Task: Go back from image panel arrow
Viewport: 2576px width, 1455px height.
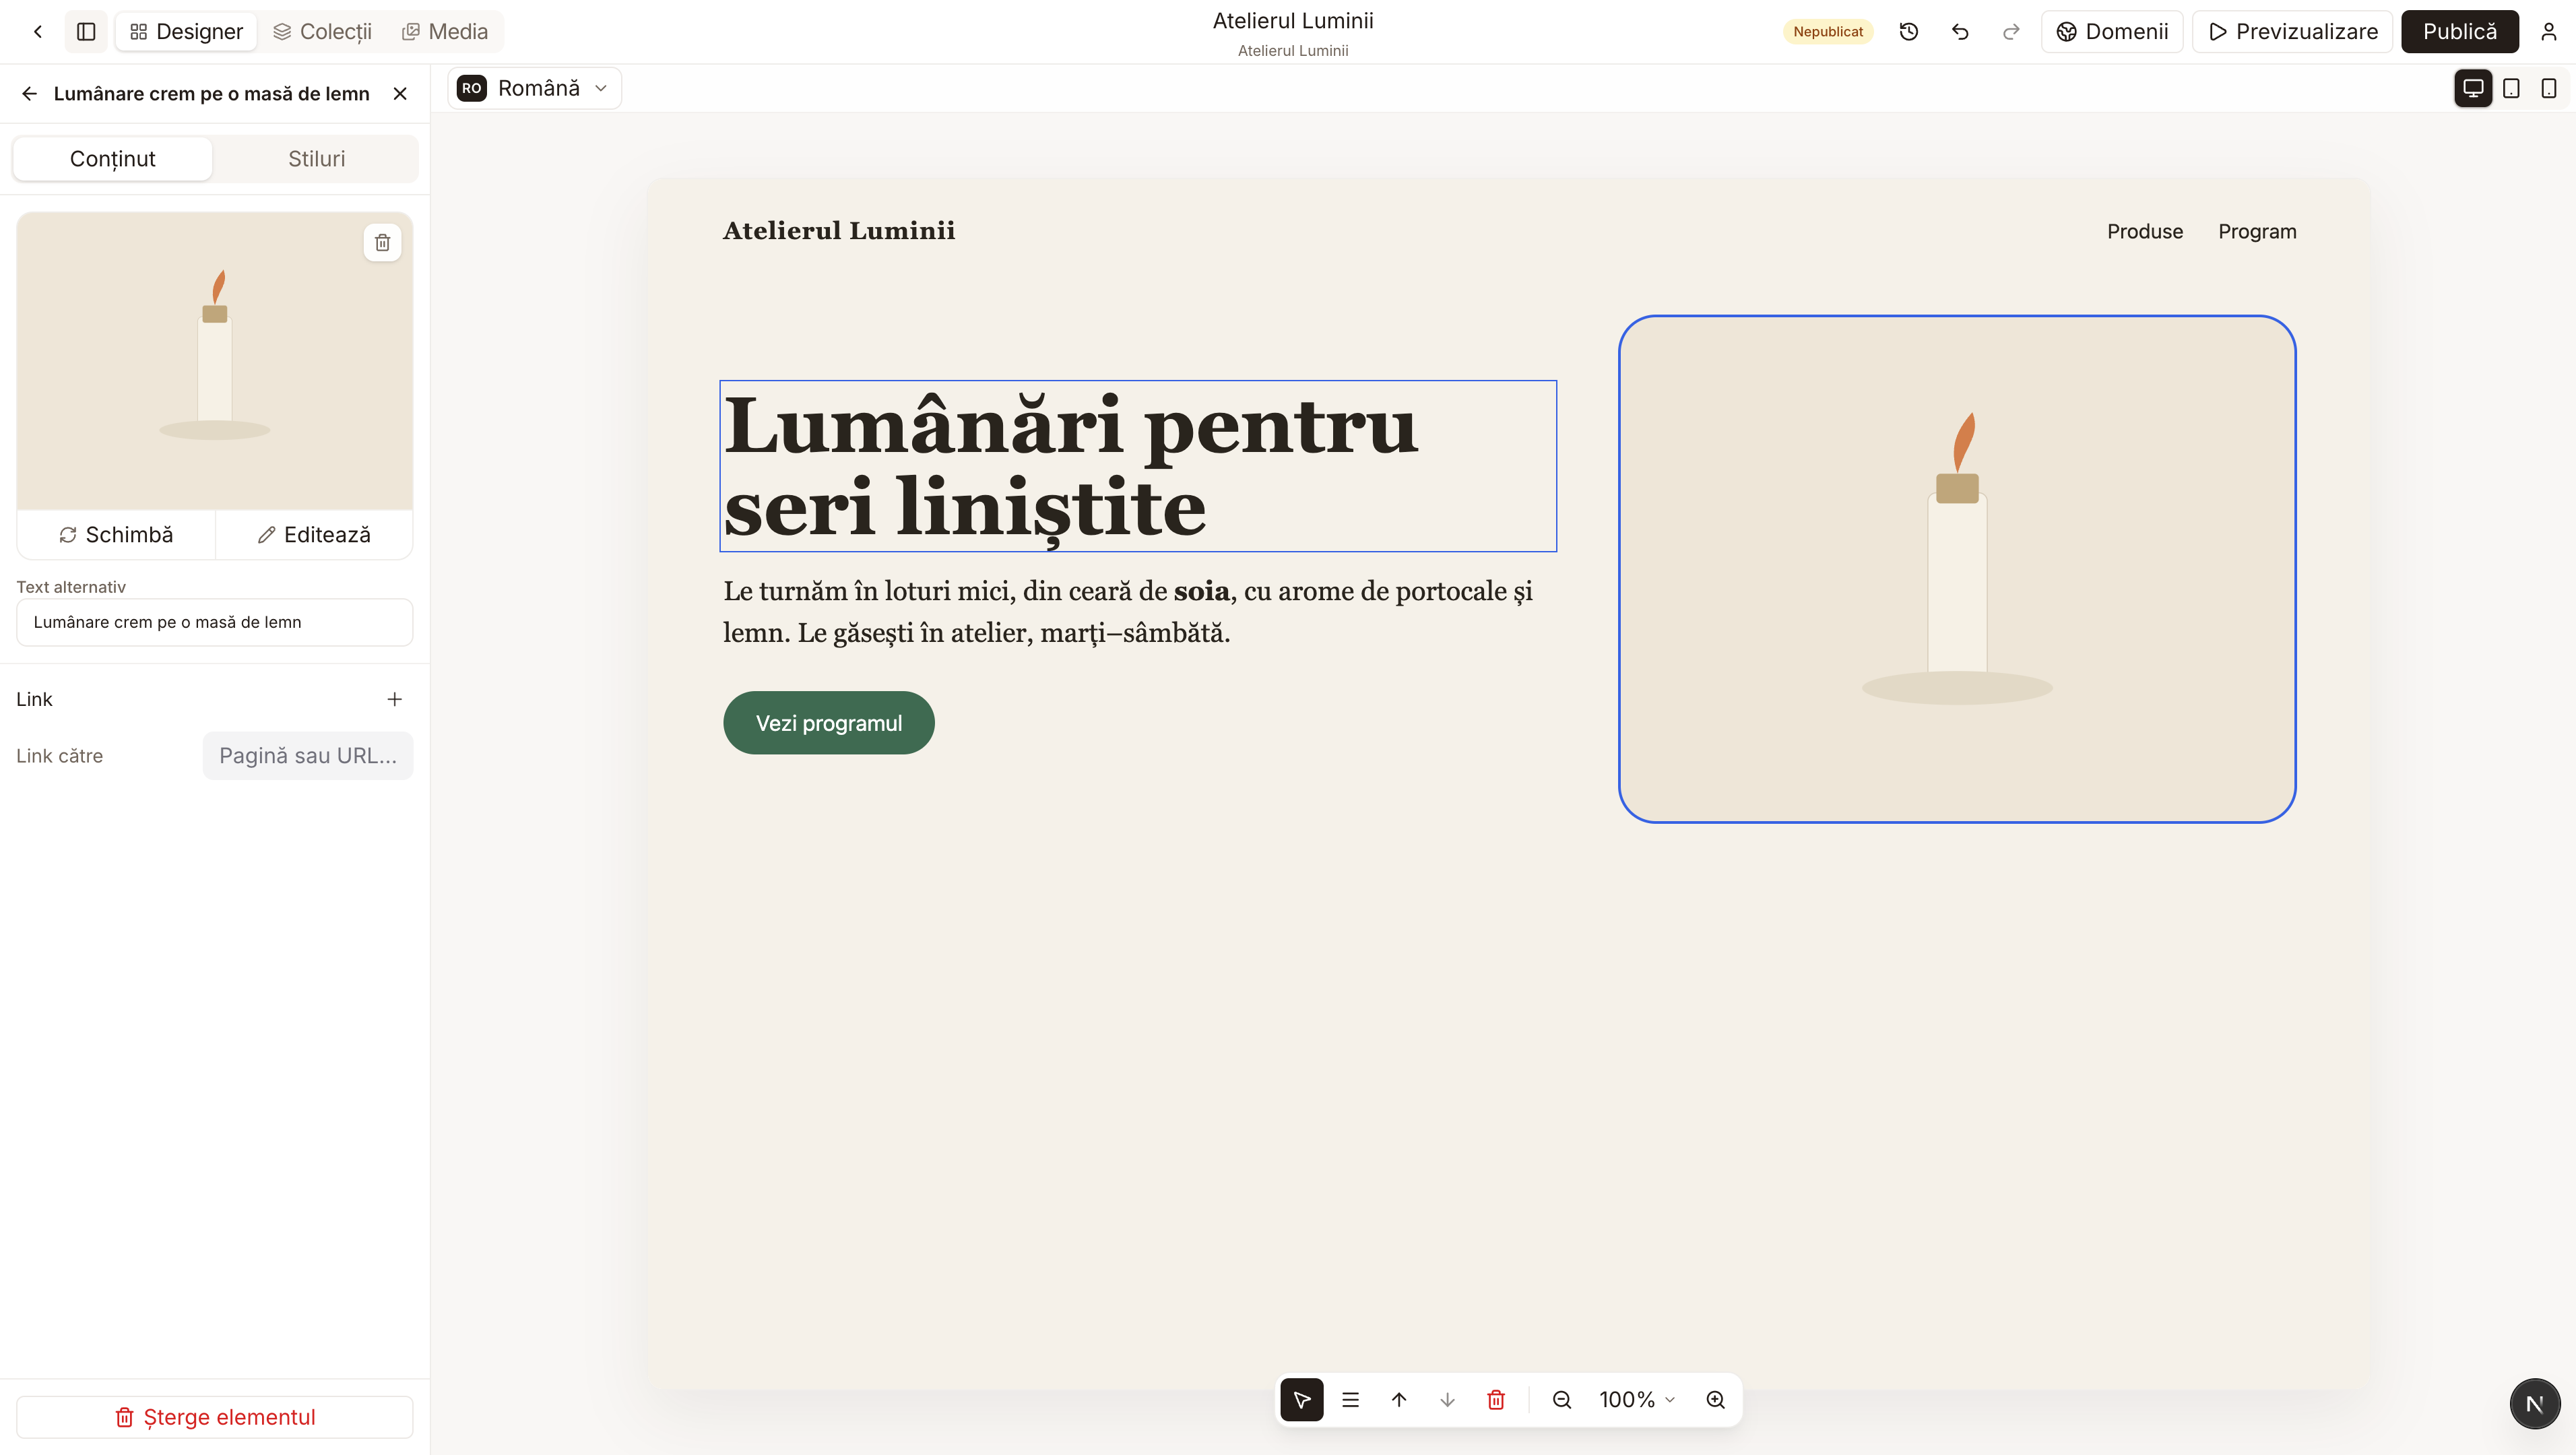Action: point(30,94)
